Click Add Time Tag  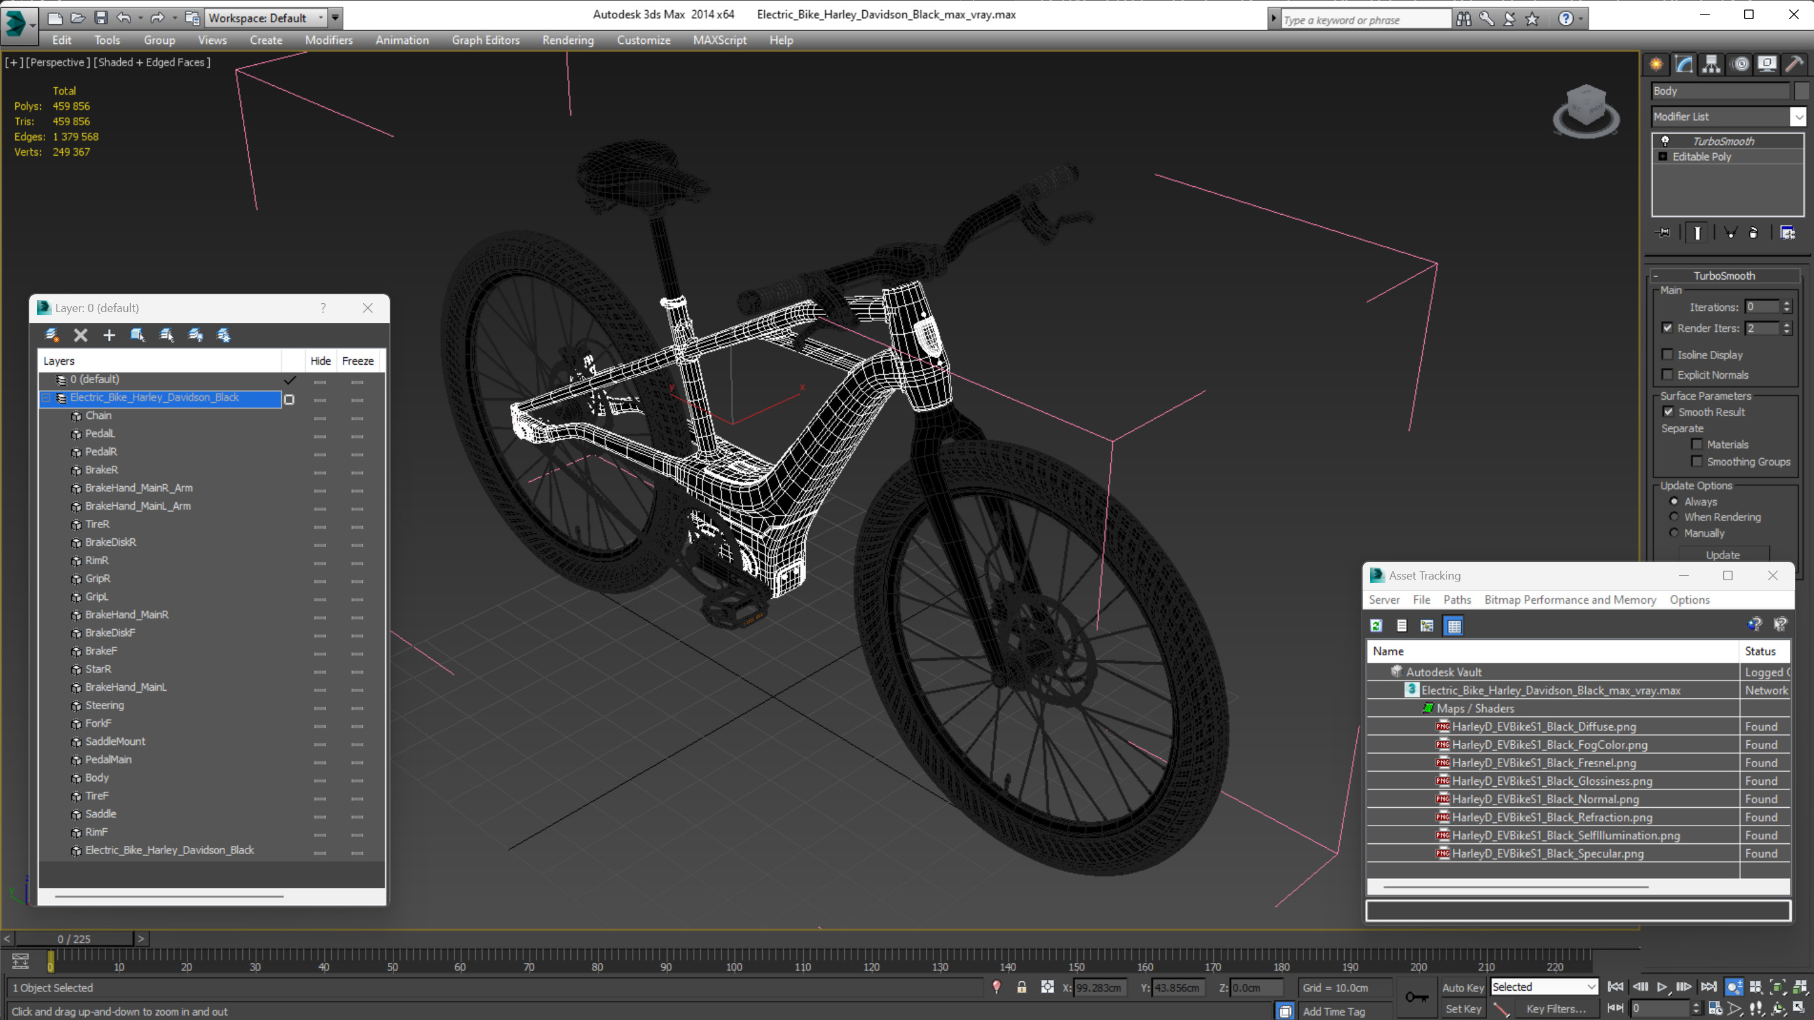[1333, 1011]
